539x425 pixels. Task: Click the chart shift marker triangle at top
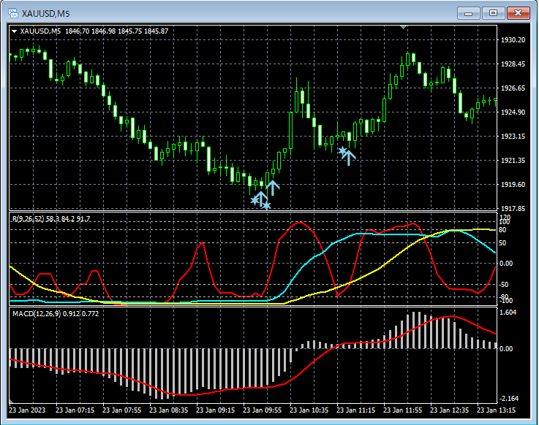tap(404, 27)
